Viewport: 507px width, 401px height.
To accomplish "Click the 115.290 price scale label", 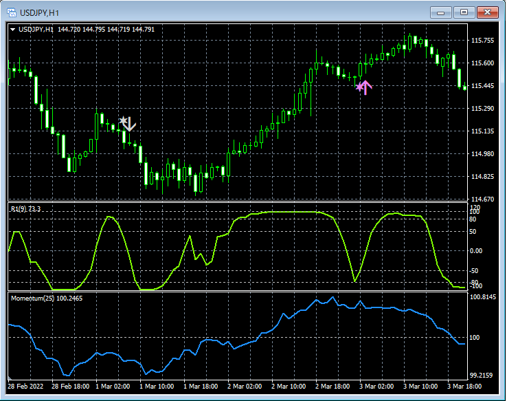I will [x=482, y=109].
